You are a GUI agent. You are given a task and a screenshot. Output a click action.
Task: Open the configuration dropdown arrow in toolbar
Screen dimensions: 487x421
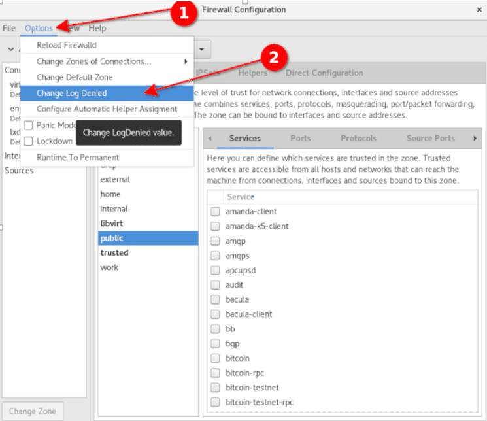(x=202, y=49)
